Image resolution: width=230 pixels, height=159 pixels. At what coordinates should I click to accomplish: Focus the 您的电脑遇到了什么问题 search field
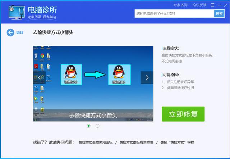174,14
